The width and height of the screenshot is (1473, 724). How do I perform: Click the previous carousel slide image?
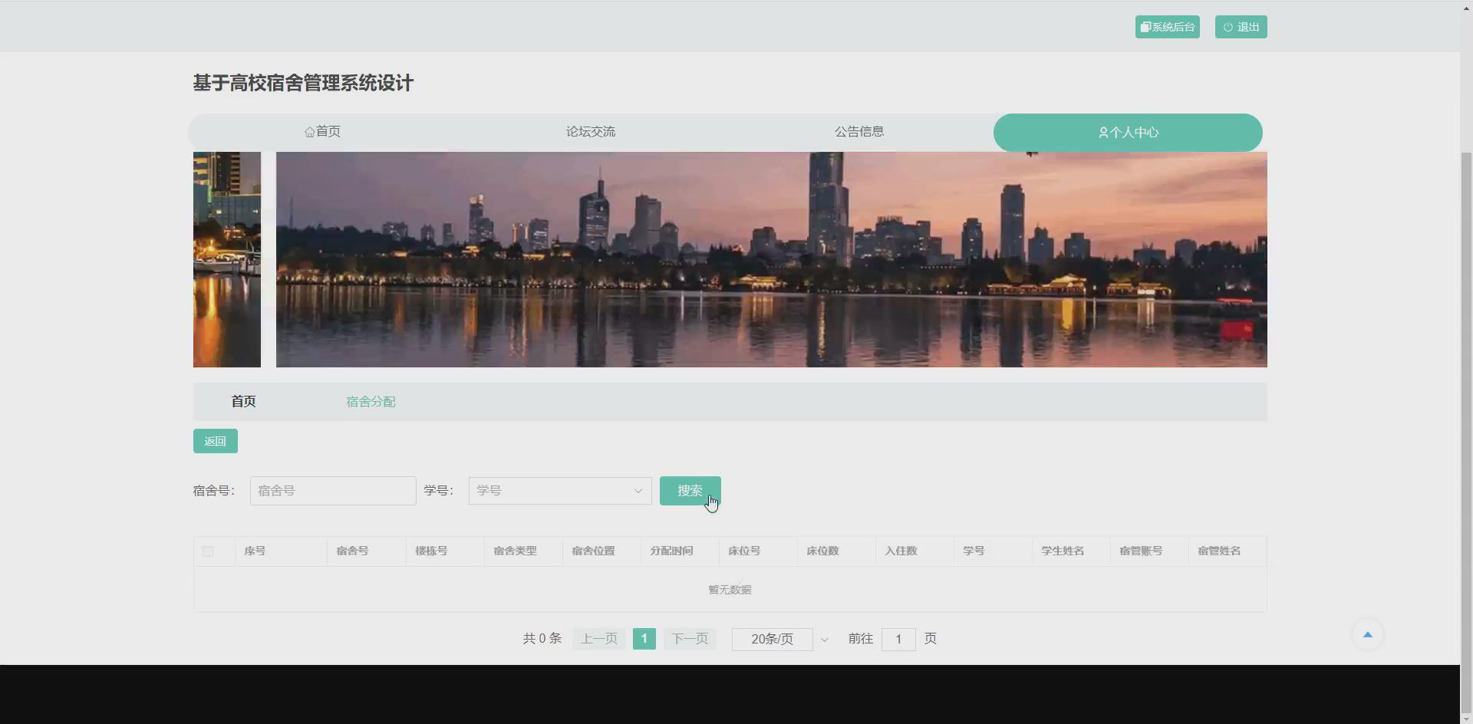[x=227, y=259]
